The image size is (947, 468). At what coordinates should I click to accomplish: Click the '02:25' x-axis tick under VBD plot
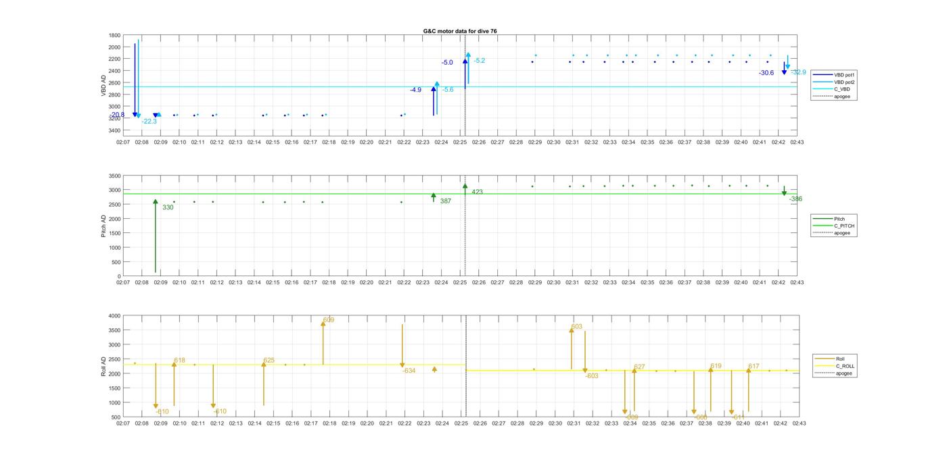pos(460,142)
